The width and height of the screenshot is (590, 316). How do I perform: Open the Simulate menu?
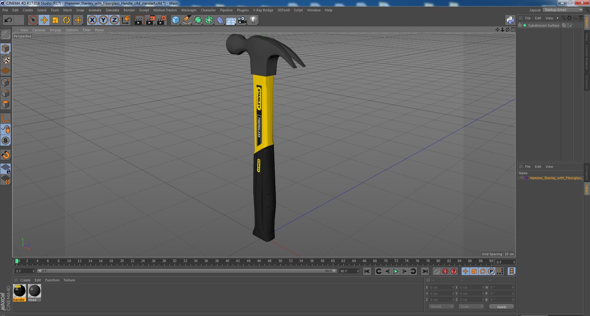pos(113,10)
